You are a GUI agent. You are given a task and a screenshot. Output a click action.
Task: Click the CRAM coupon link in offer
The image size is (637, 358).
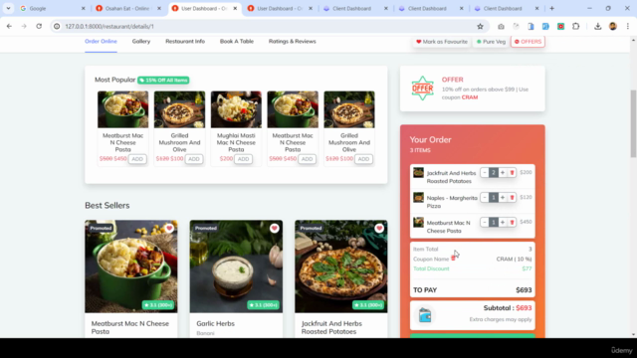pyautogui.click(x=470, y=97)
